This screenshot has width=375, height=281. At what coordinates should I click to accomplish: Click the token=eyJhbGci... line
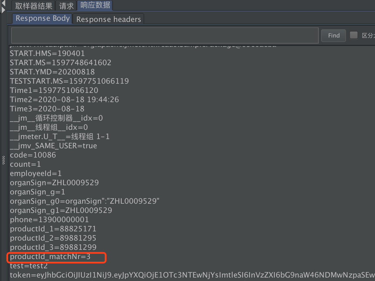(x=192, y=275)
